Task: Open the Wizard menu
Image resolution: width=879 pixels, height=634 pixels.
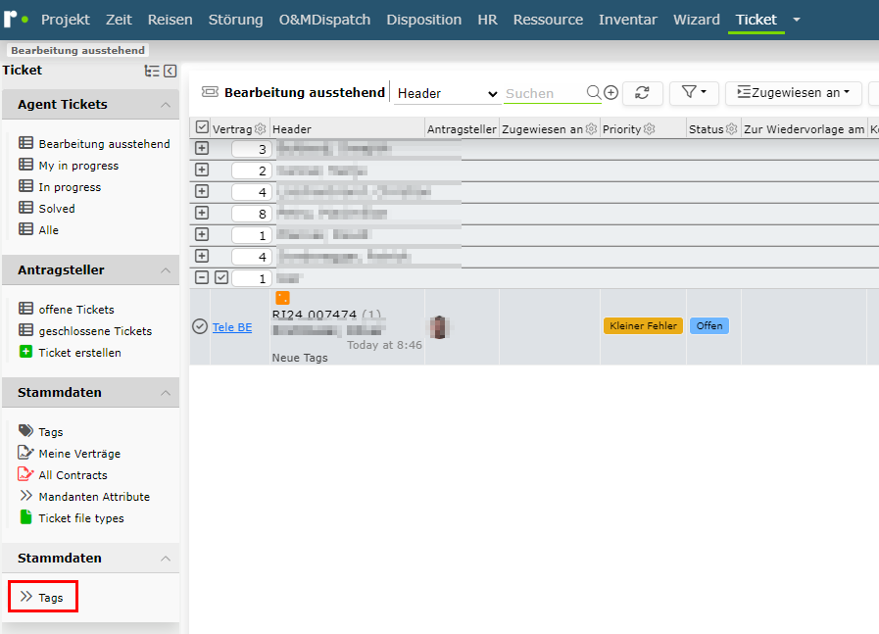Action: coord(697,20)
